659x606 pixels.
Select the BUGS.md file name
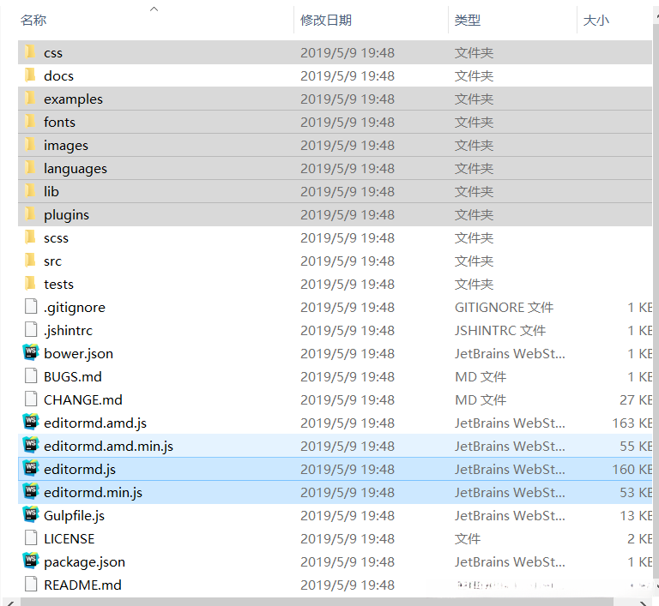pyautogui.click(x=73, y=376)
